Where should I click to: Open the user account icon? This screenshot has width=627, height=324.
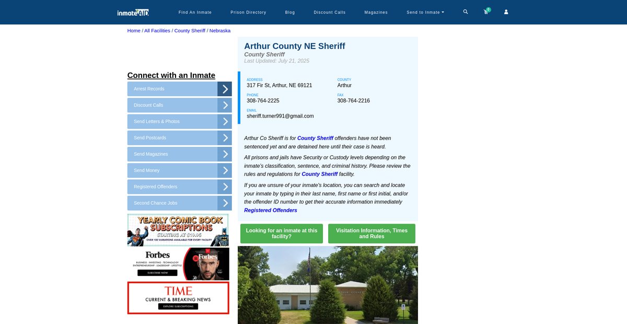point(506,12)
